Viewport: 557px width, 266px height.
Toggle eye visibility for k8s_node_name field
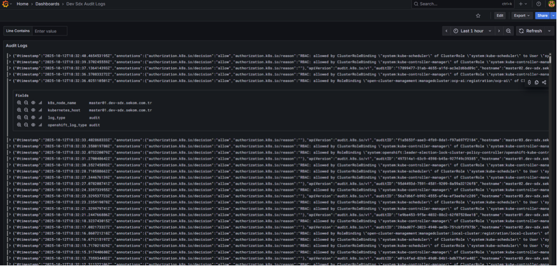point(33,103)
